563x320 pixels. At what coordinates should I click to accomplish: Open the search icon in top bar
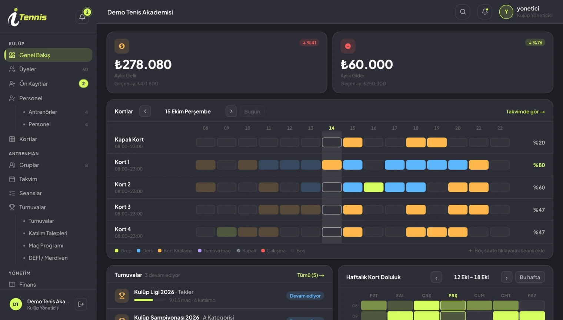point(463,12)
